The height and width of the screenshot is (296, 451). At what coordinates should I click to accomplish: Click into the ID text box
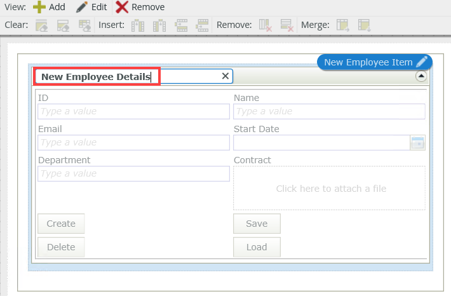click(133, 111)
